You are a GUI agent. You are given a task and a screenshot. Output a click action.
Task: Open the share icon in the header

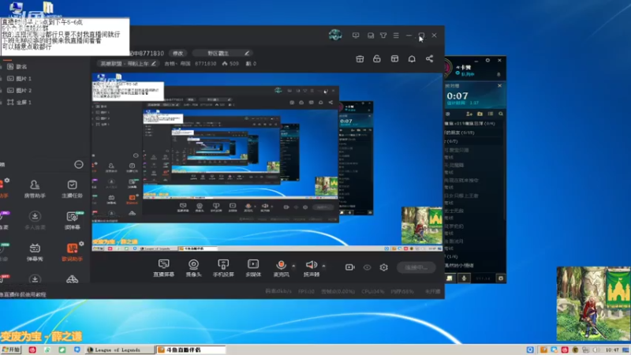429,58
